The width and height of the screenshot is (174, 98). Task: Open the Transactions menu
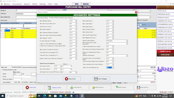click(x=17, y=4)
